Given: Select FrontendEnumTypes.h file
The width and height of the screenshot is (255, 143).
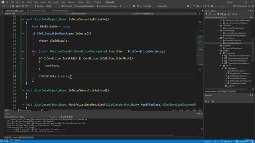Looking at the screenshot, I should 233,41.
